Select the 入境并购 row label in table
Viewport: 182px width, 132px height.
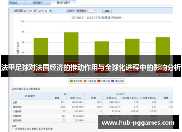[x=17, y=111]
